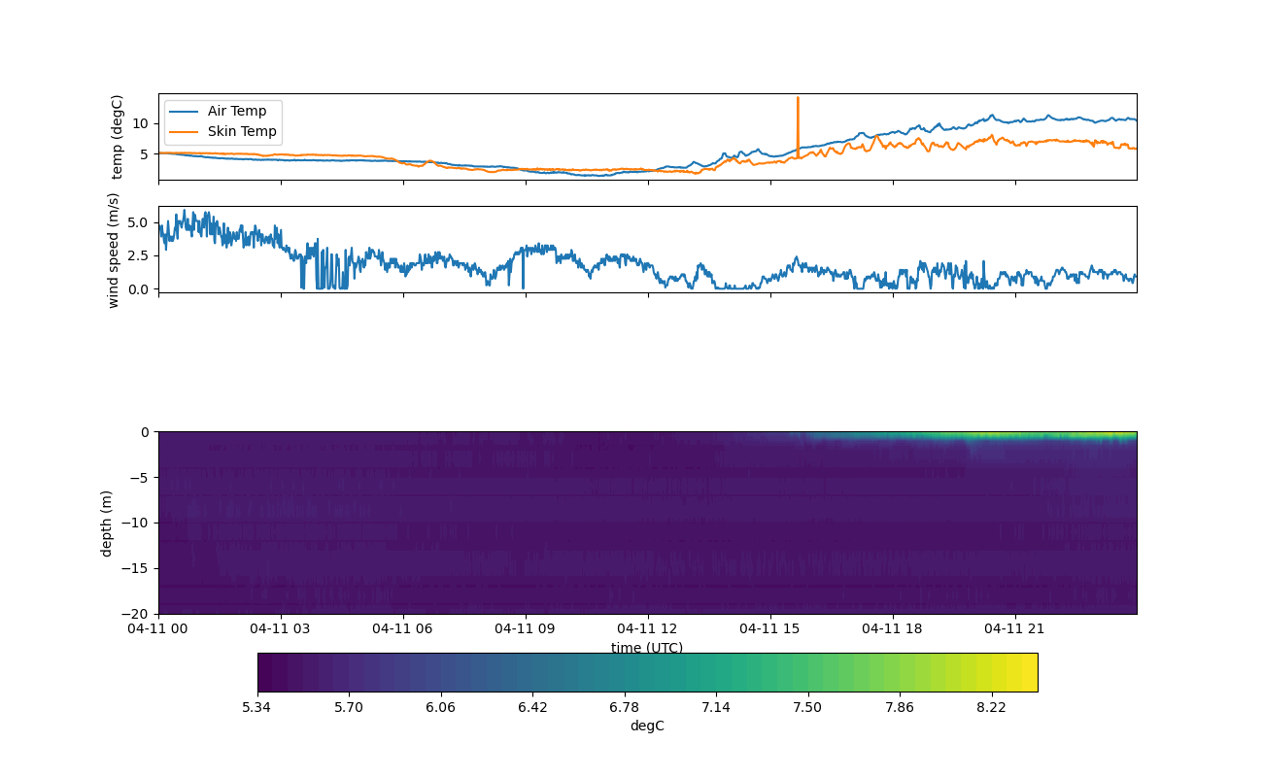Screen dimensions: 1263x777
Task: Select the '04-11 00' time tick label
Action: click(x=158, y=628)
